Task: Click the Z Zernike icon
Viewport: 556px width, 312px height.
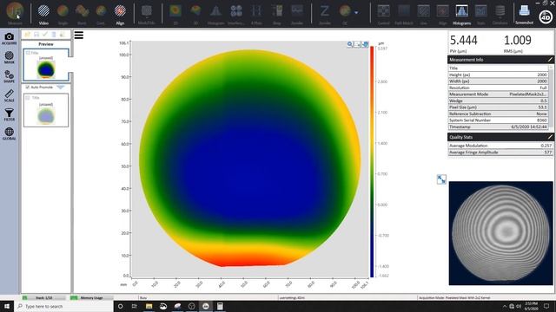Action: (324, 14)
